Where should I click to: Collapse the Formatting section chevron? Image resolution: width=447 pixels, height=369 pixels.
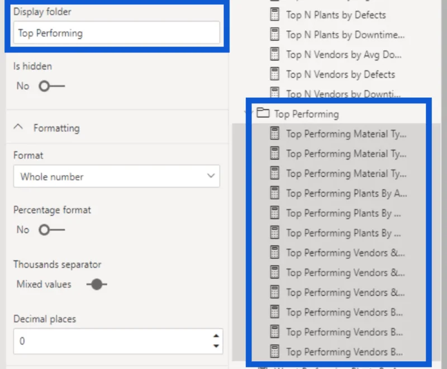tap(18, 127)
